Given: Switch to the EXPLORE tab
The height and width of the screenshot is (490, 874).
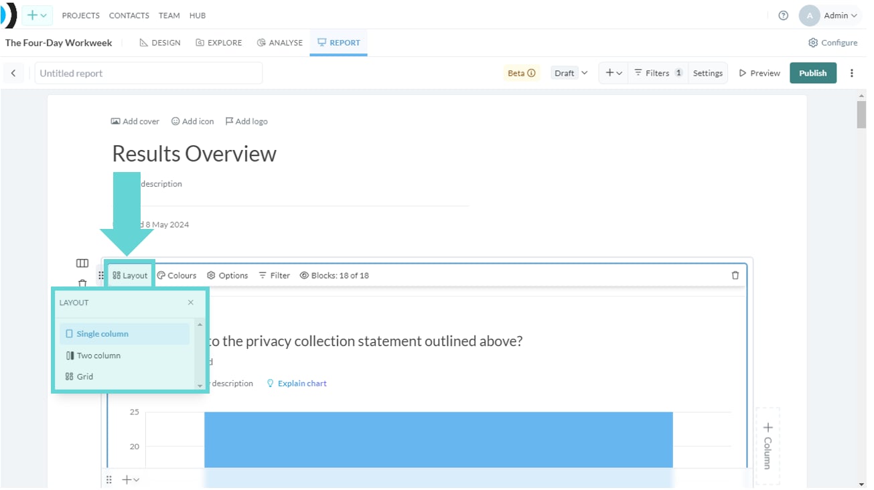Looking at the screenshot, I should pyautogui.click(x=219, y=42).
